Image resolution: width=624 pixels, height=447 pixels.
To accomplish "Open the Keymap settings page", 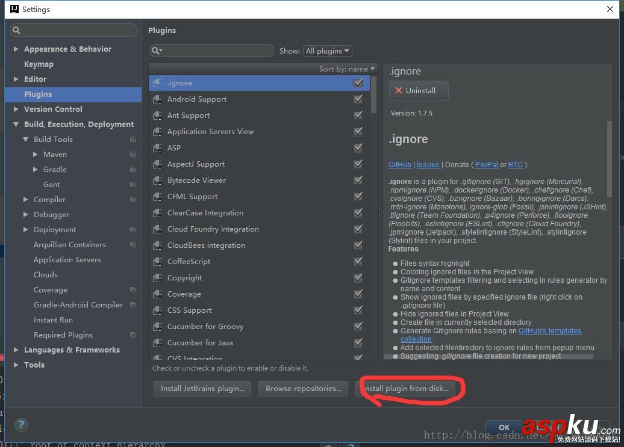I will coord(39,64).
